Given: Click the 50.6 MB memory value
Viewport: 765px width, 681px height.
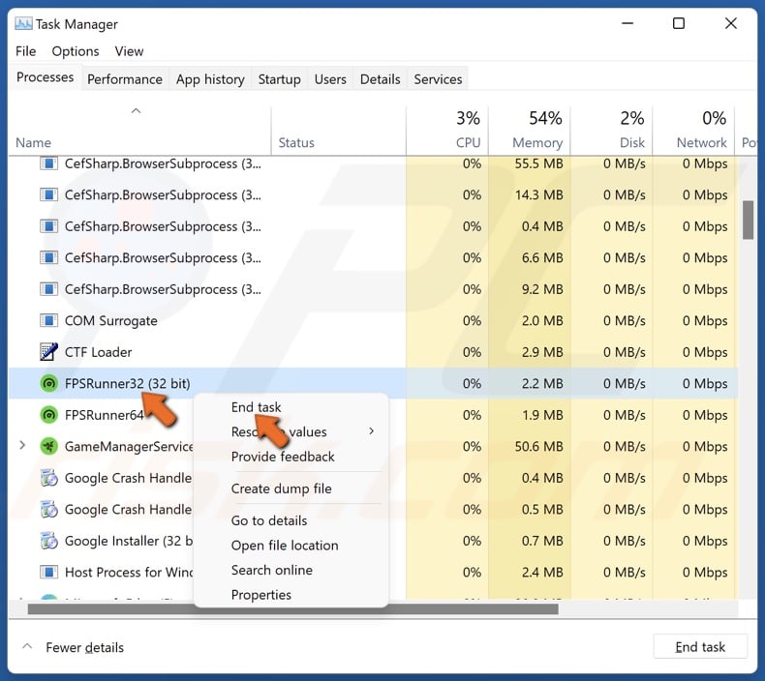Looking at the screenshot, I should click(538, 447).
